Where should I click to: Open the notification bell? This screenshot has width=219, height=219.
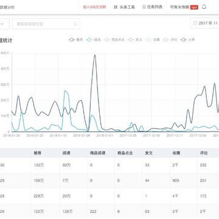(204, 7)
